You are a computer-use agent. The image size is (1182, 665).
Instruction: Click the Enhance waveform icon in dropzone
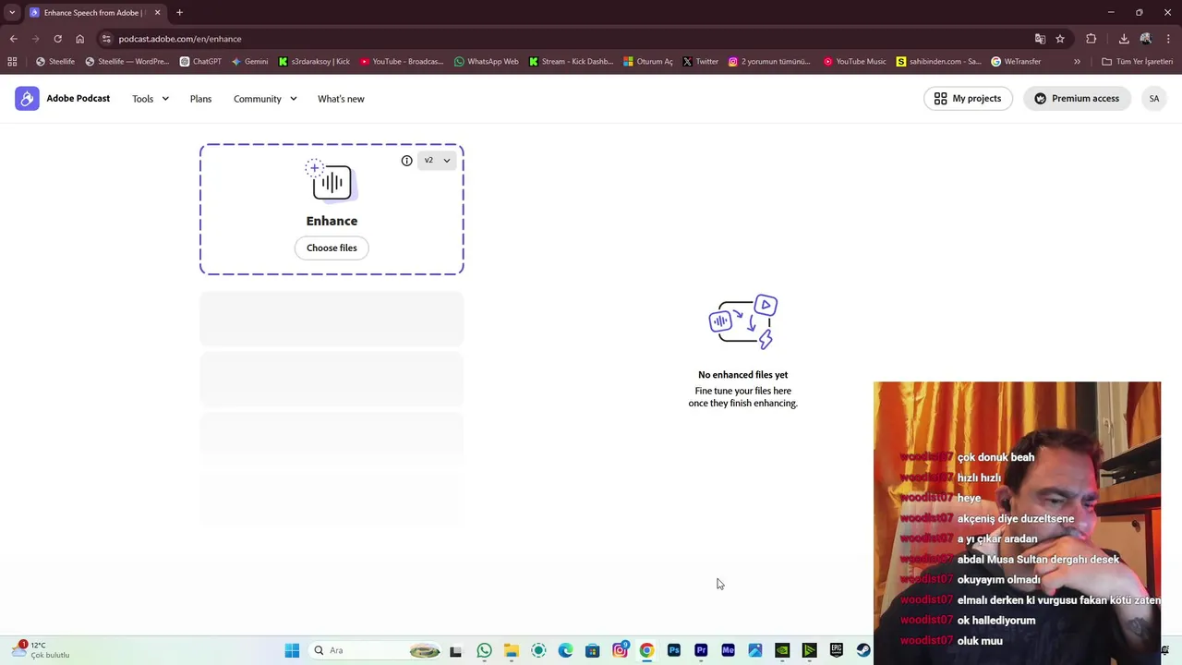pos(332,181)
